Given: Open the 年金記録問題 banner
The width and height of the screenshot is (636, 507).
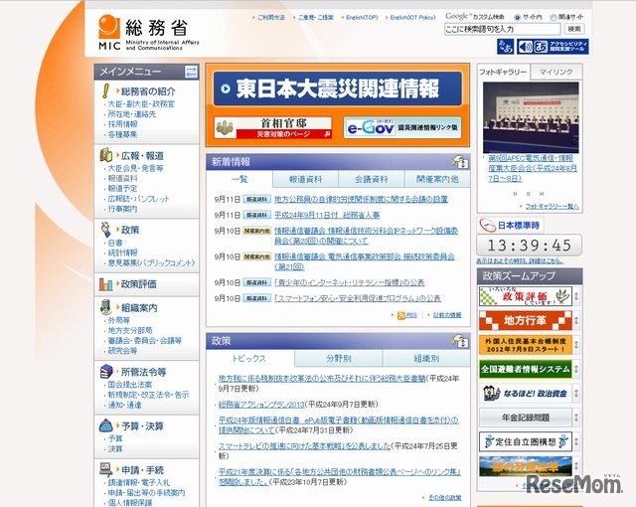Looking at the screenshot, I should pos(526,418).
